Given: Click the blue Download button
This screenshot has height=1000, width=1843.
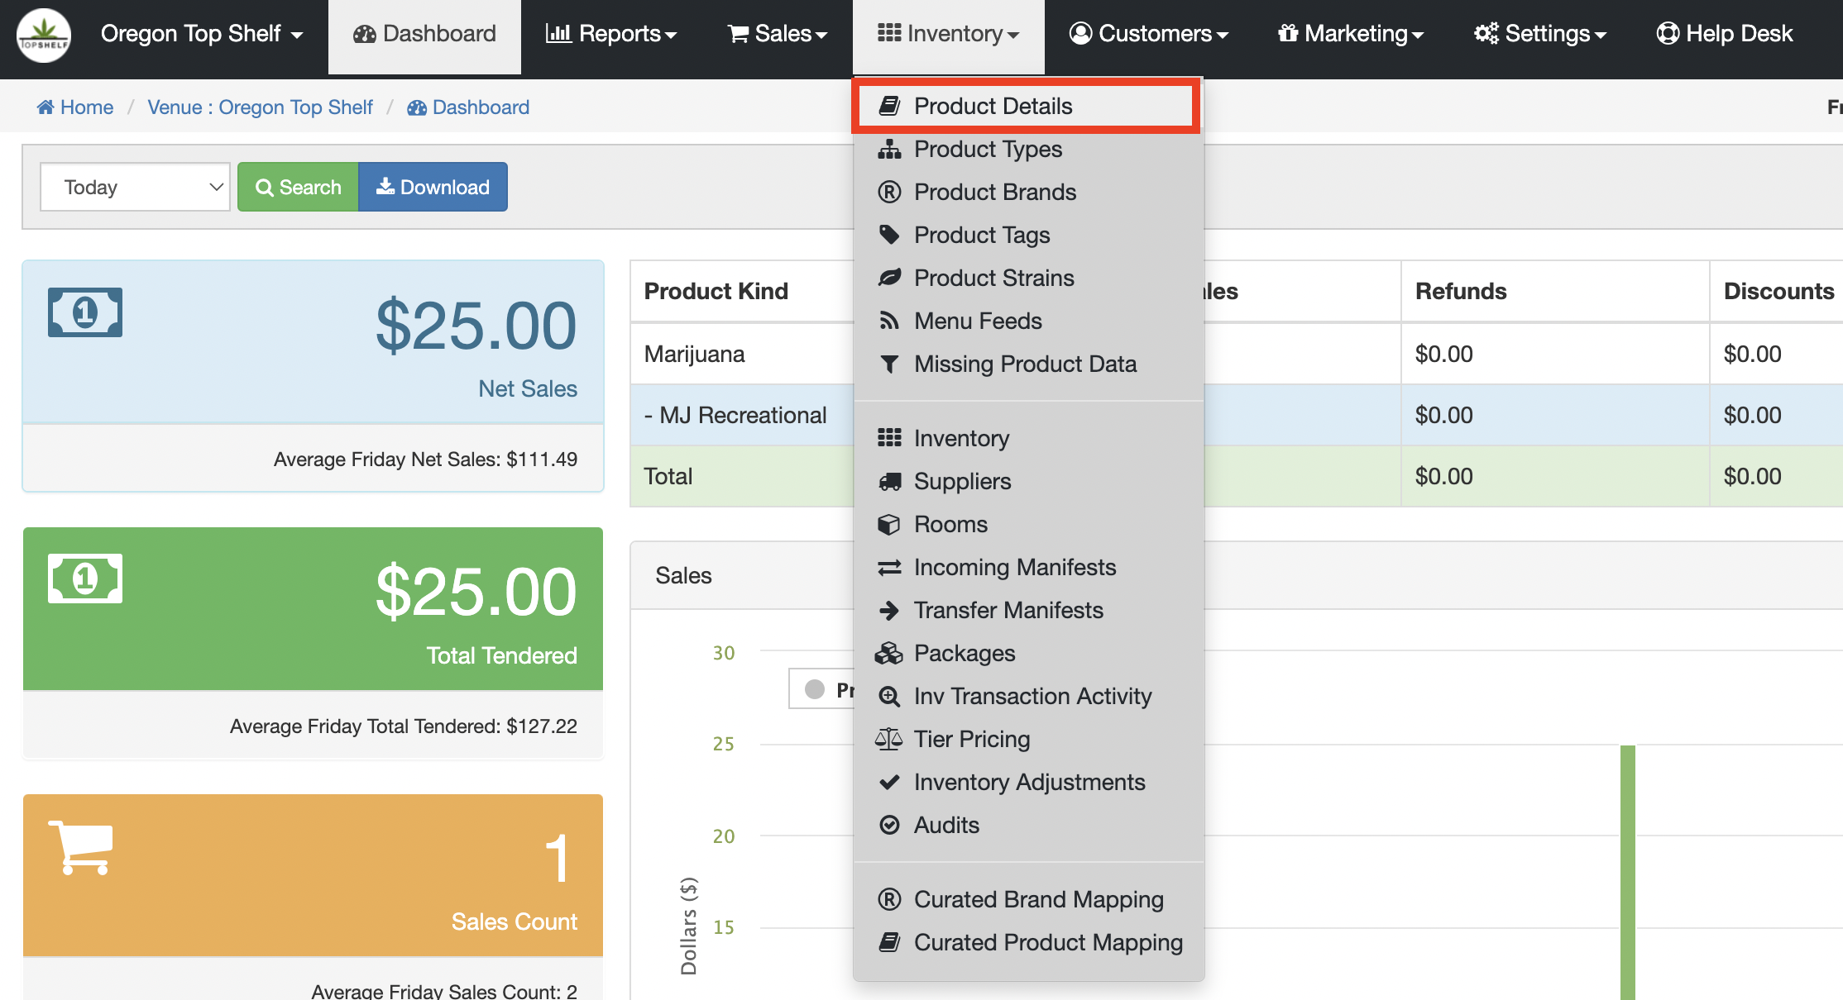Looking at the screenshot, I should click(433, 187).
